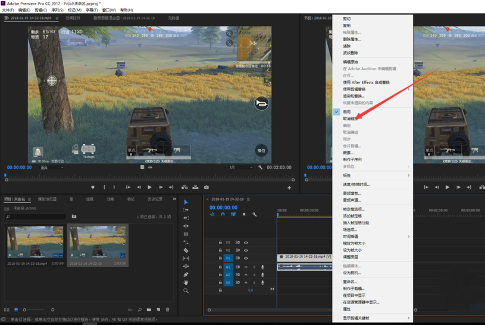
Task: Open the 文件(F) menu in menu bar
Action: (x=8, y=10)
